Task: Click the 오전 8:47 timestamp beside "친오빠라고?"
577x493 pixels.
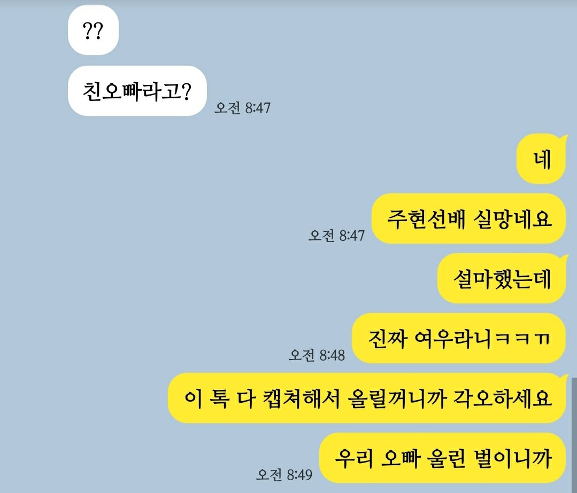Action: 242,108
